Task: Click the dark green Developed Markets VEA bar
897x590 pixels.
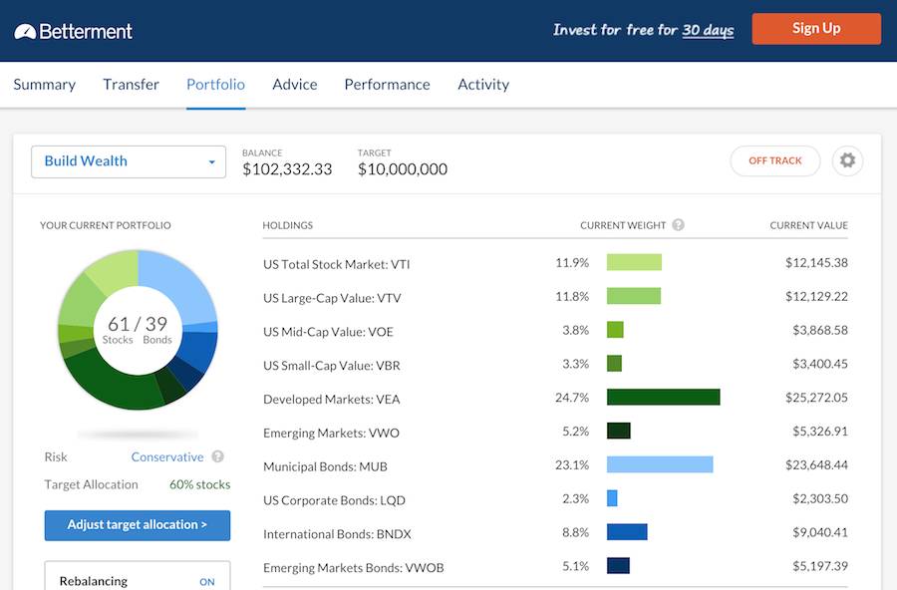Action: click(x=663, y=398)
